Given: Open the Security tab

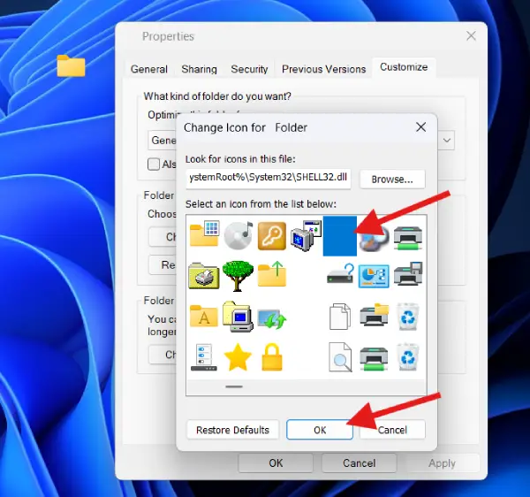Looking at the screenshot, I should (249, 69).
